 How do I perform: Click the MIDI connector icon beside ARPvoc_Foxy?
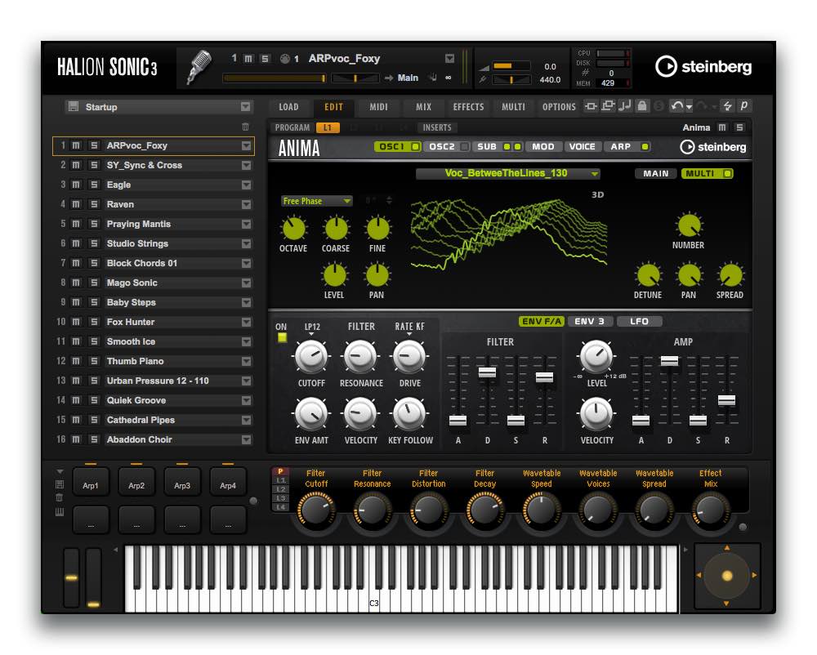coord(284,59)
